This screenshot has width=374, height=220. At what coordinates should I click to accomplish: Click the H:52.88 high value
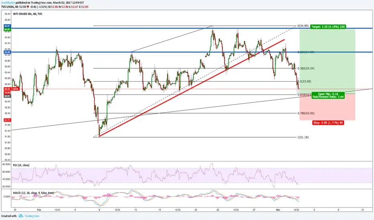tap(64, 7)
